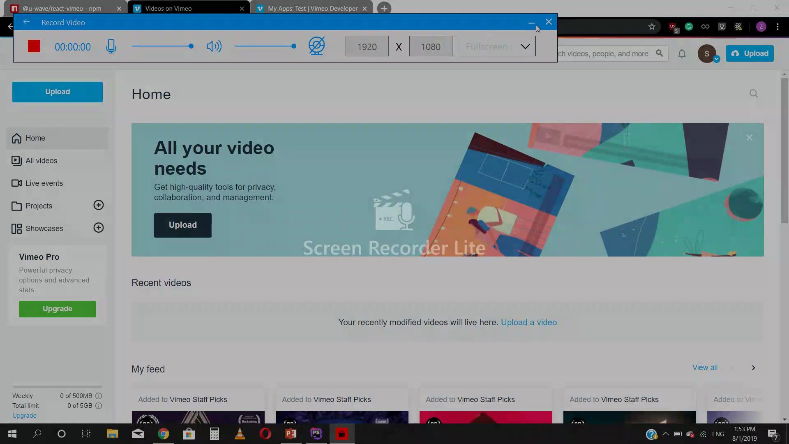Click the height field showing 1080
This screenshot has width=789, height=444.
(x=431, y=46)
